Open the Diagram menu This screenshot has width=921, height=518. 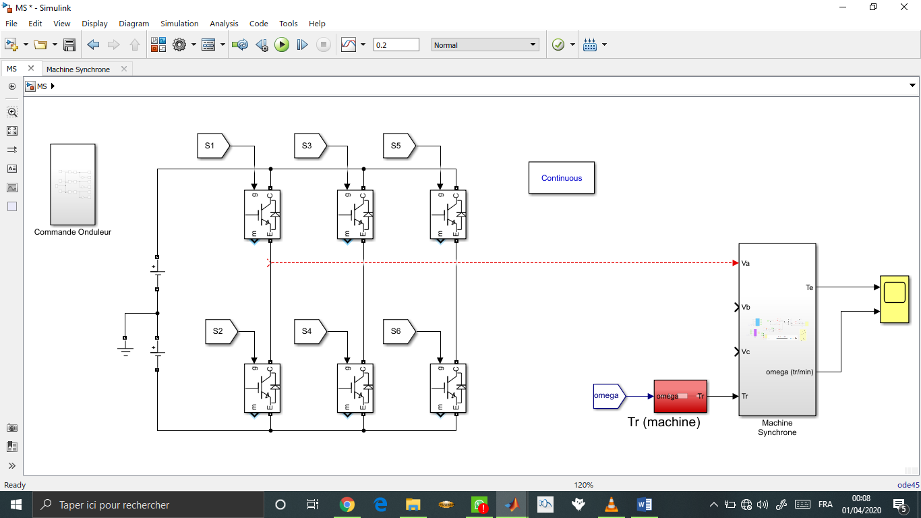coord(133,23)
